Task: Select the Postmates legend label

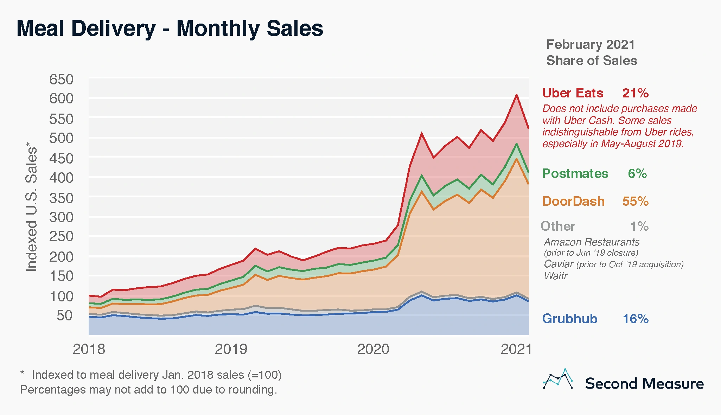Action: point(575,174)
